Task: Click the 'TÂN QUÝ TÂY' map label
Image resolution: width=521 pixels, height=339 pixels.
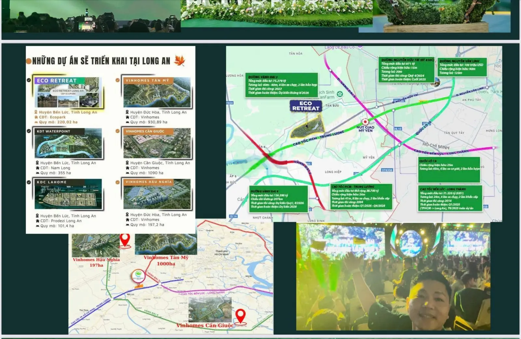Action: click(x=454, y=133)
